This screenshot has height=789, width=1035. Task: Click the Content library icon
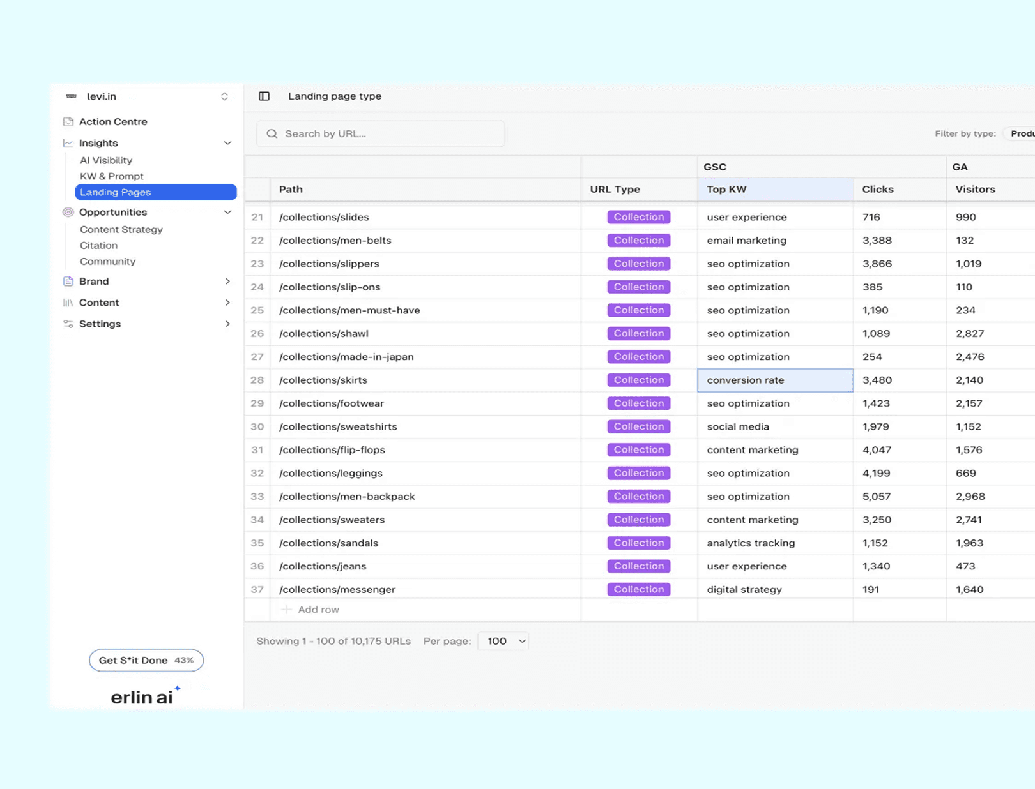pyautogui.click(x=68, y=303)
